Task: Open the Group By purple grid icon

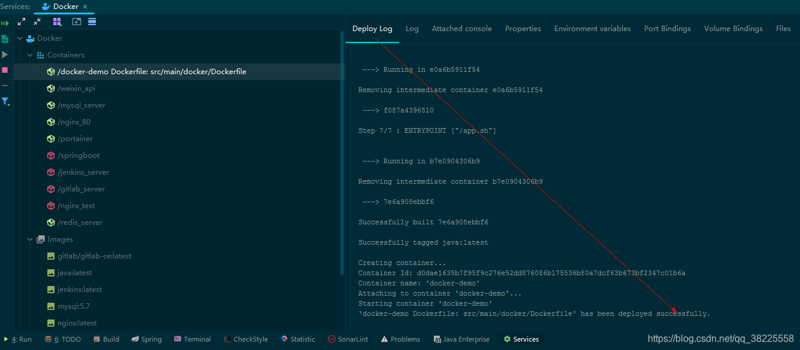Action: [57, 22]
